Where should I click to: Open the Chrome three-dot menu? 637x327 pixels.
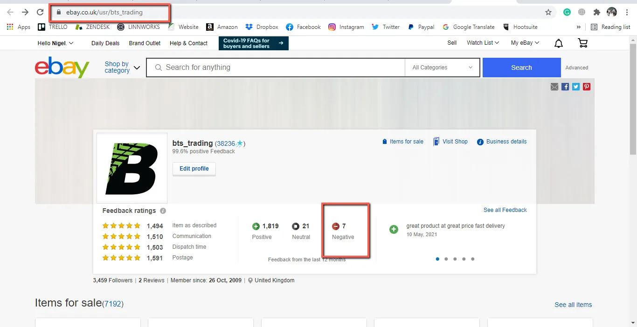click(627, 12)
